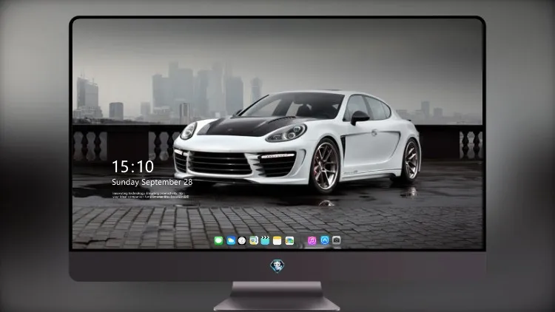Open the Camera app in dock

point(336,240)
